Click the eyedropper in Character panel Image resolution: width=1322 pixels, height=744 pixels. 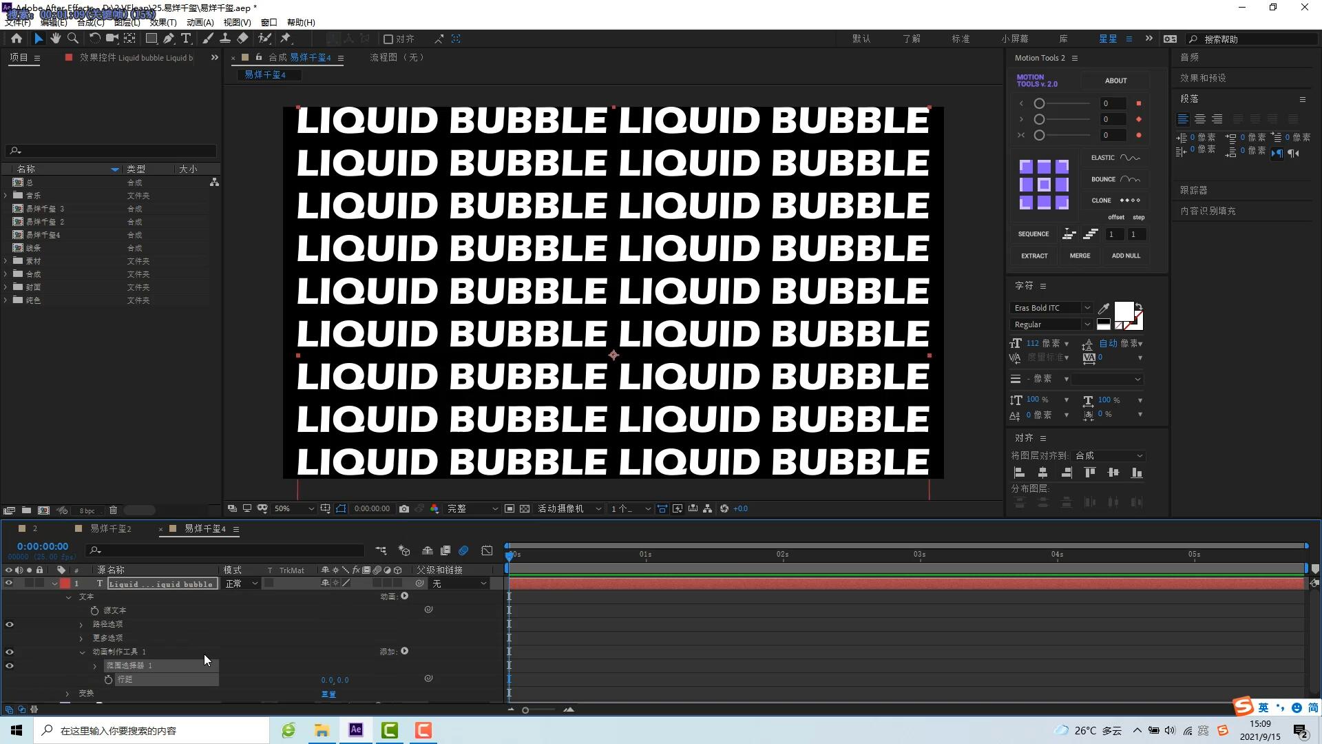coord(1103,309)
